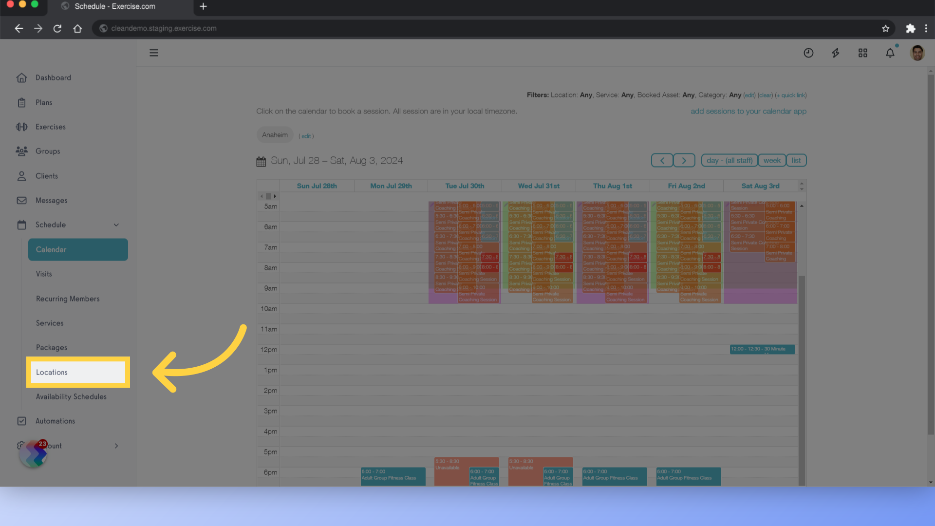Click the (edit) link beside Anaheim

click(306, 136)
